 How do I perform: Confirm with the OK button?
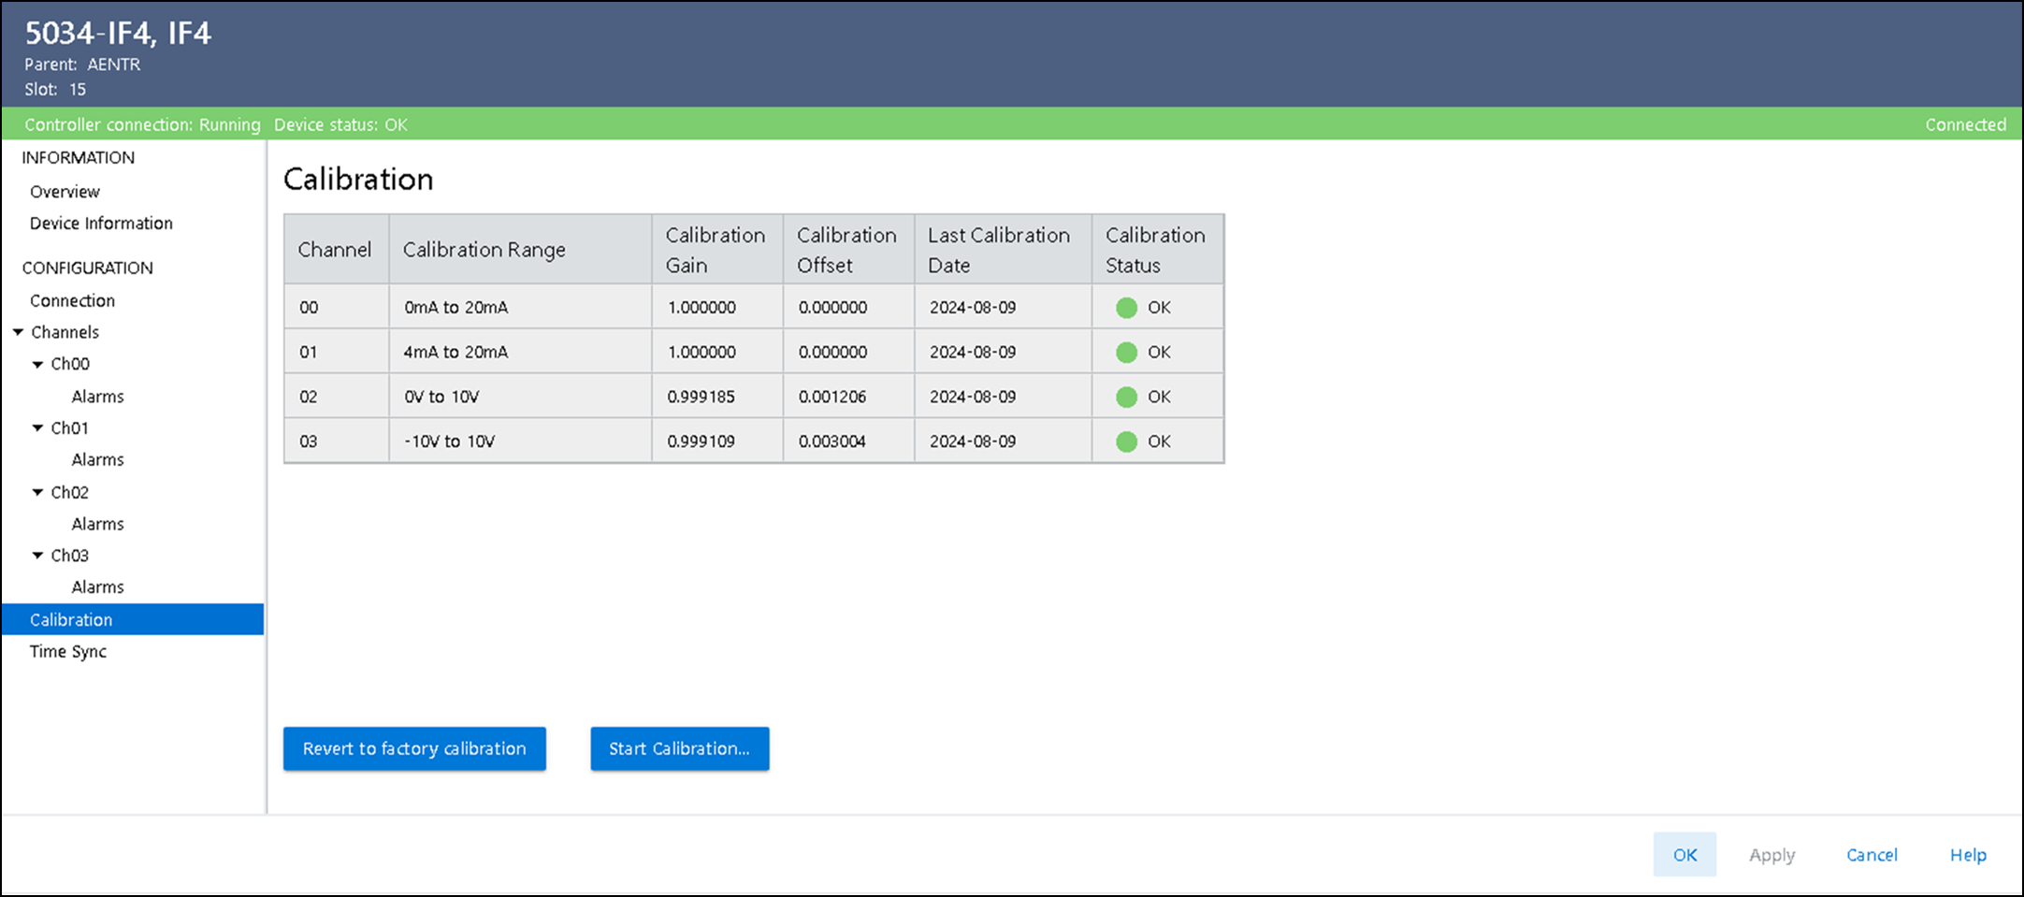click(x=1684, y=855)
